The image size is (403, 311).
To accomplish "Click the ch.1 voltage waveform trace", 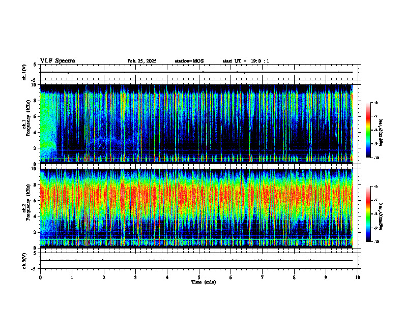I will click(x=196, y=72).
